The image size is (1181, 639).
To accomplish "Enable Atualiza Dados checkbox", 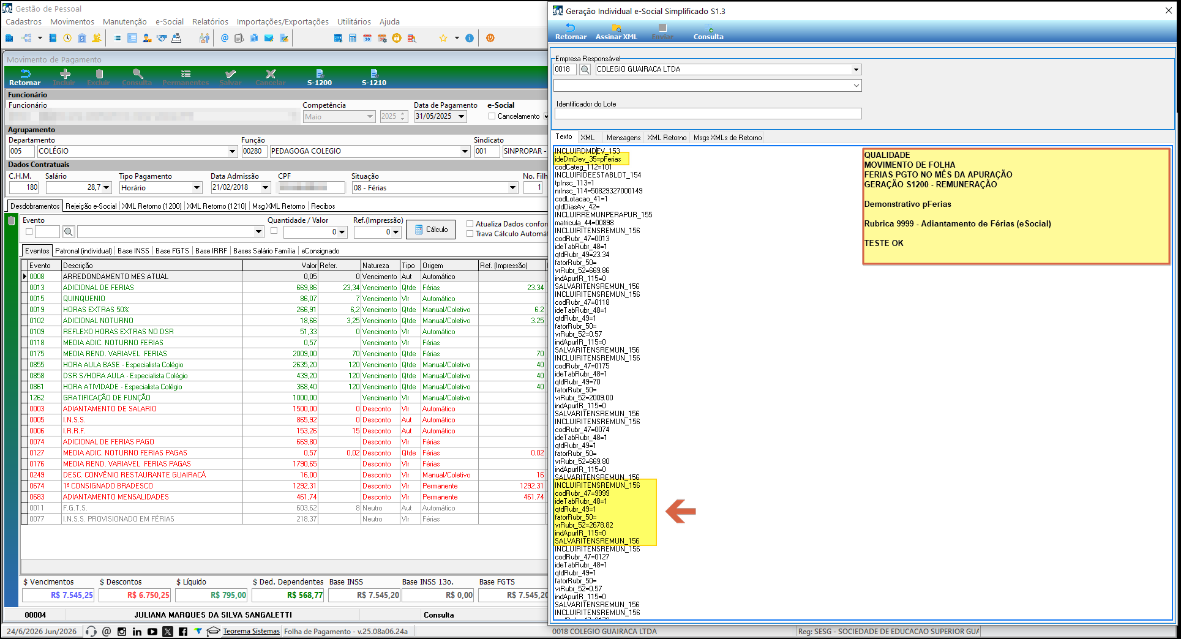I will coord(470,224).
